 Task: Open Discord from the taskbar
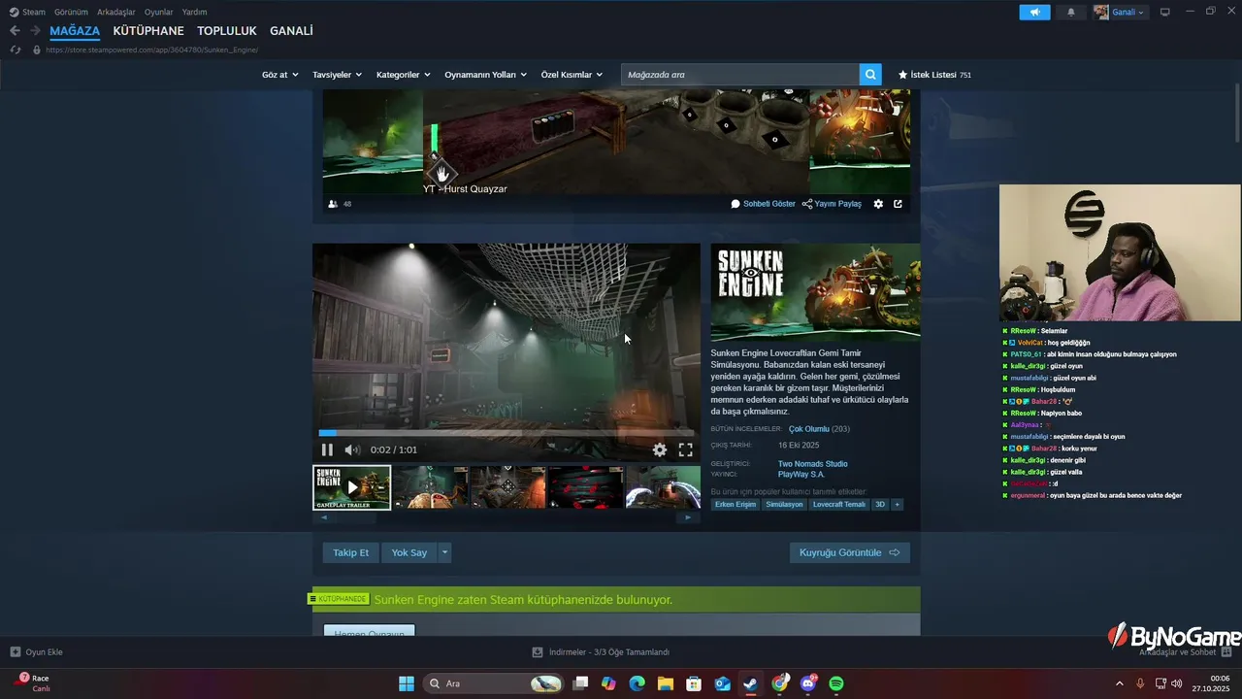808,683
